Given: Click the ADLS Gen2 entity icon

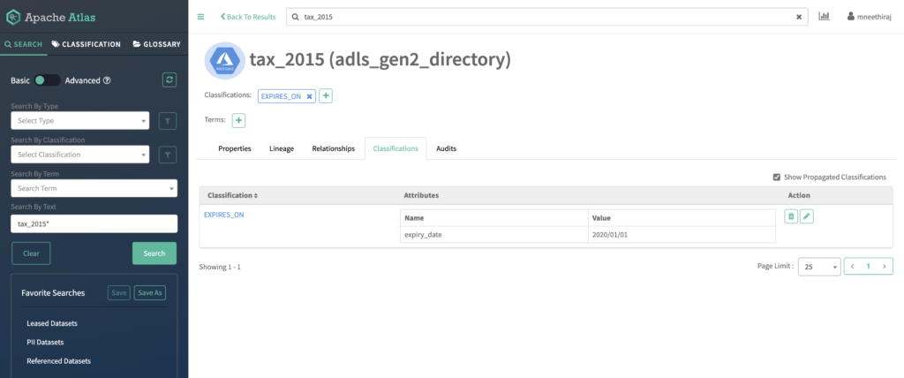Looking at the screenshot, I should tap(225, 61).
